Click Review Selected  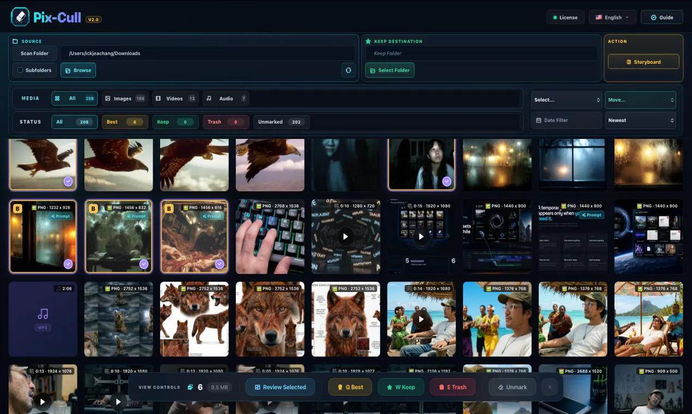click(280, 387)
